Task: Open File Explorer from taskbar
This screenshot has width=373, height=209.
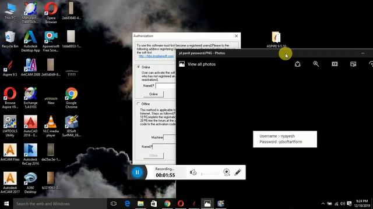Action: click(140, 204)
